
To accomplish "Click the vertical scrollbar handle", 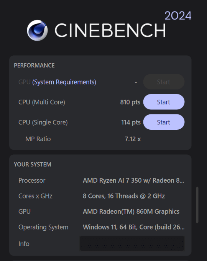I will (197, 205).
